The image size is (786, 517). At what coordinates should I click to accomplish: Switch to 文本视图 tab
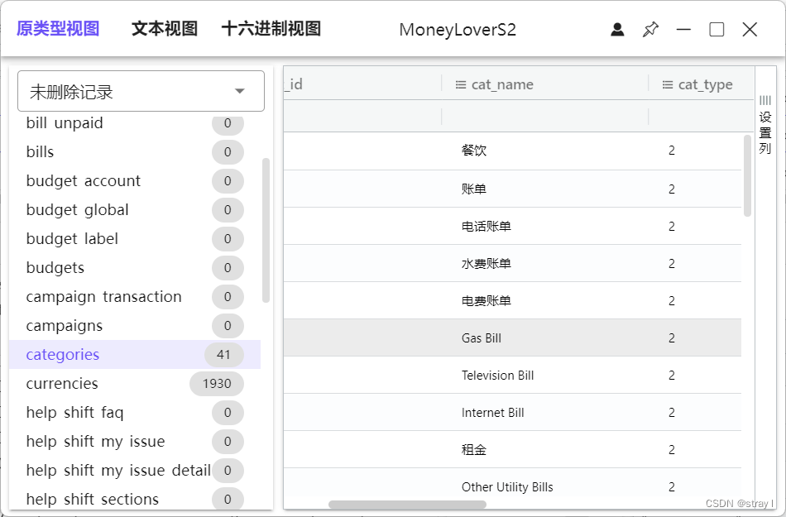click(165, 29)
